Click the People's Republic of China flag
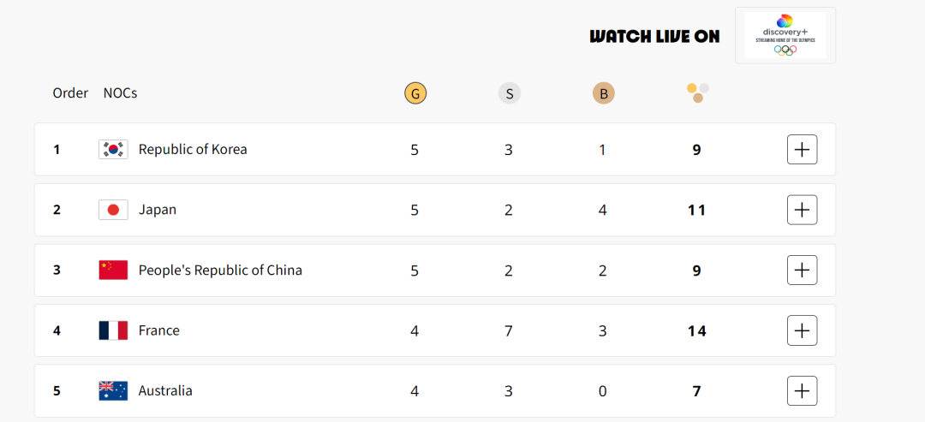The image size is (925, 422). (113, 270)
